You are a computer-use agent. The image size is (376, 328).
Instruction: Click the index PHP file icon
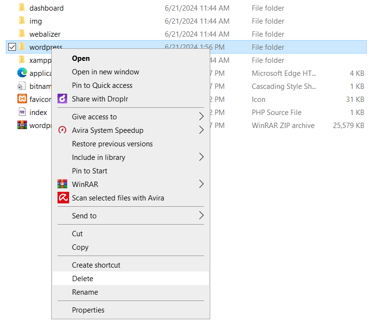(x=22, y=112)
